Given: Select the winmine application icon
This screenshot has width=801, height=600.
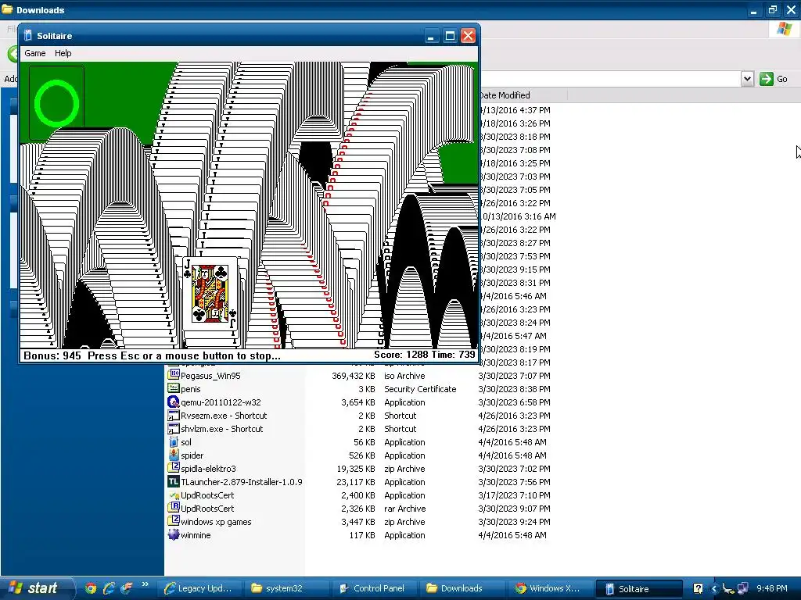Looking at the screenshot, I should click(174, 534).
